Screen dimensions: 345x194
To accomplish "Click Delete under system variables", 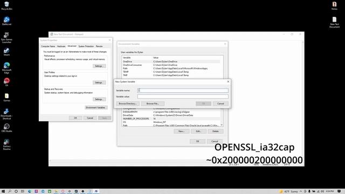I will pyautogui.click(x=216, y=131).
